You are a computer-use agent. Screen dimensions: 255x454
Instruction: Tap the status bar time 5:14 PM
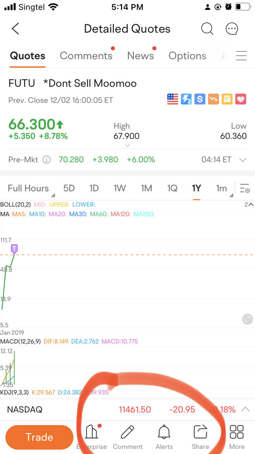click(128, 7)
